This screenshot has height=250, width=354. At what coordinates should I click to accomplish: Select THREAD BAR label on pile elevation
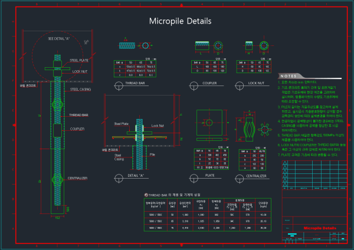click(78, 115)
